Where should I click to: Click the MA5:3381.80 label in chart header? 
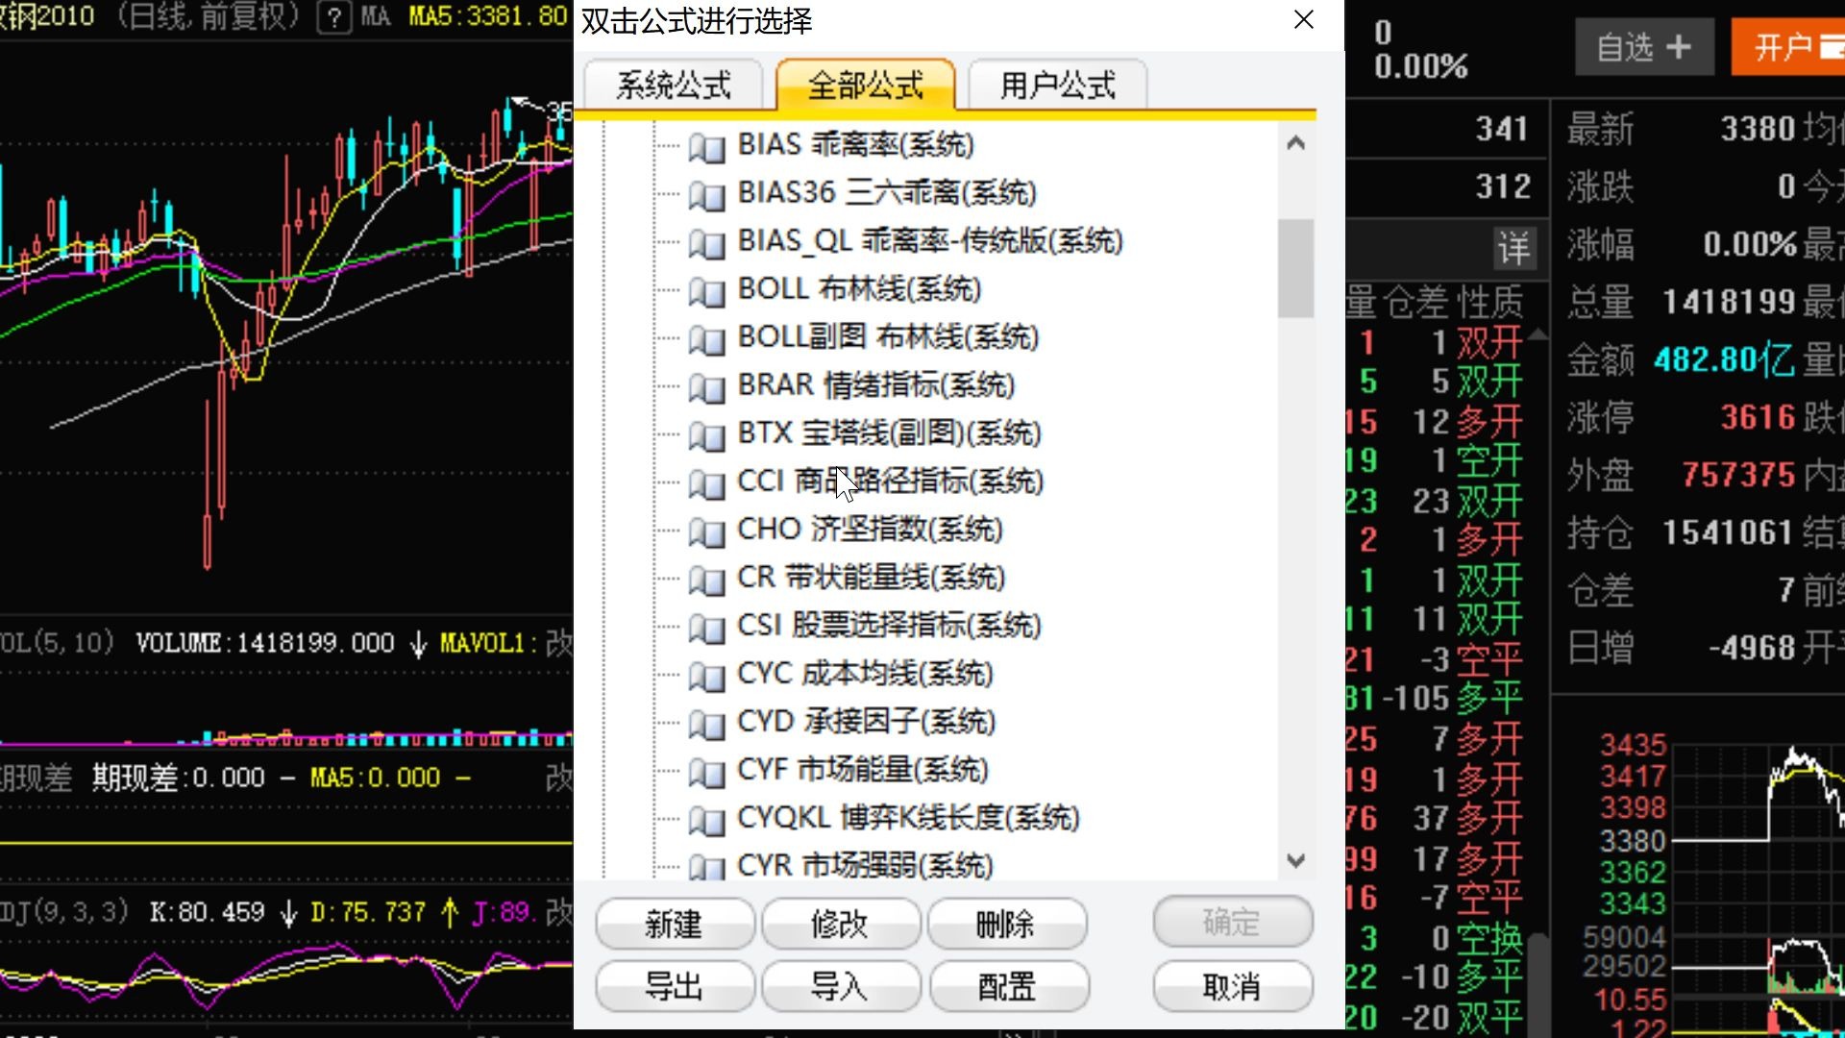pyautogui.click(x=488, y=16)
